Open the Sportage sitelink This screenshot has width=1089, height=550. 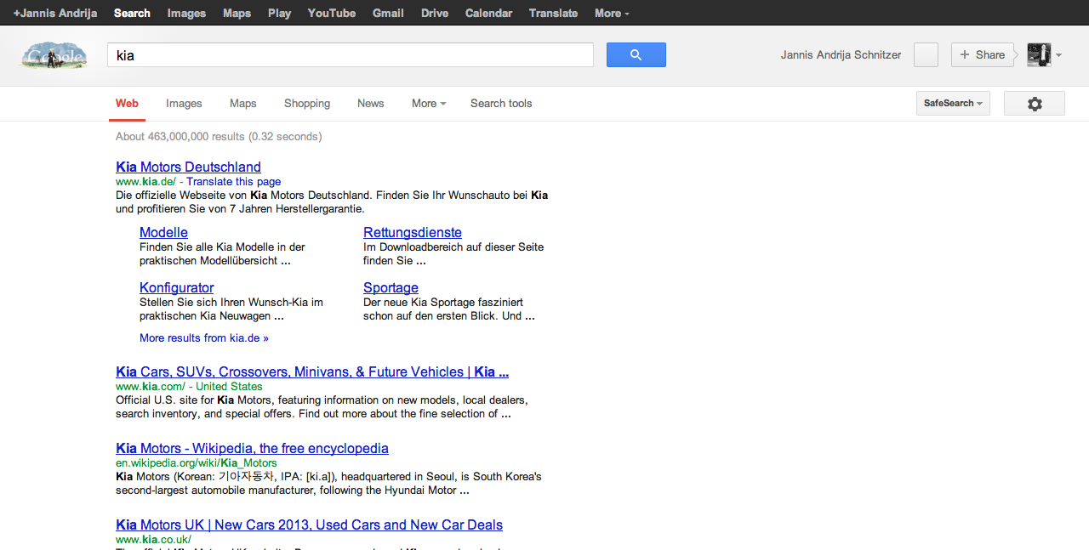391,287
